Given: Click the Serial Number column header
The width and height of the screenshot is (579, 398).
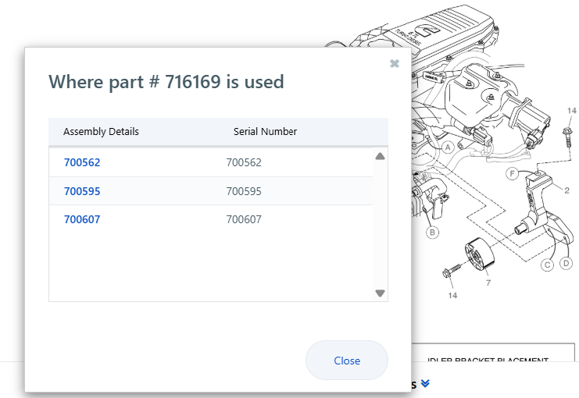Looking at the screenshot, I should click(265, 132).
